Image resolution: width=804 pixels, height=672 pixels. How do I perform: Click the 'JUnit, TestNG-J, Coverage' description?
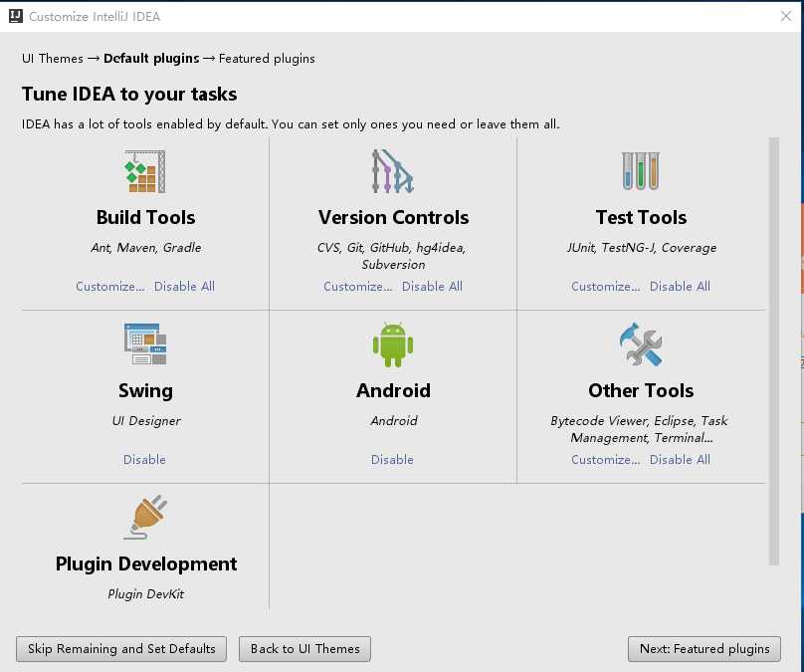click(x=642, y=248)
